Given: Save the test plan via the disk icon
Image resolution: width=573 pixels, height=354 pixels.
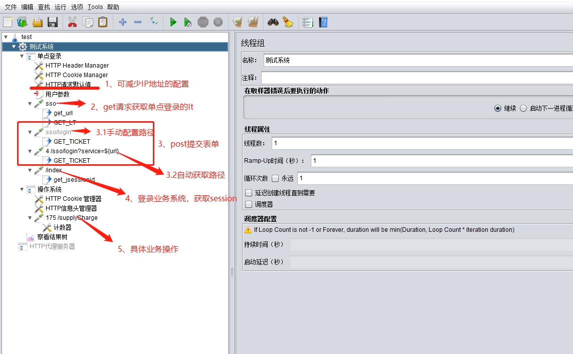Looking at the screenshot, I should coord(53,22).
